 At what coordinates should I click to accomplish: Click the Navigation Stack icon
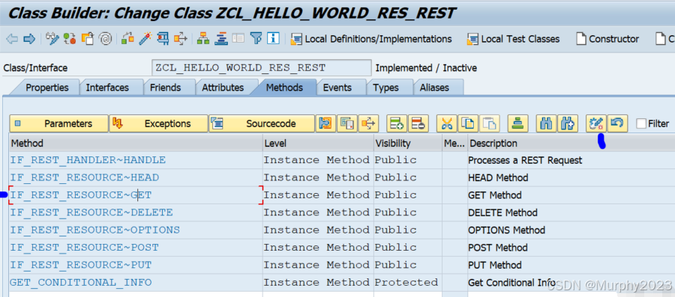(x=221, y=39)
